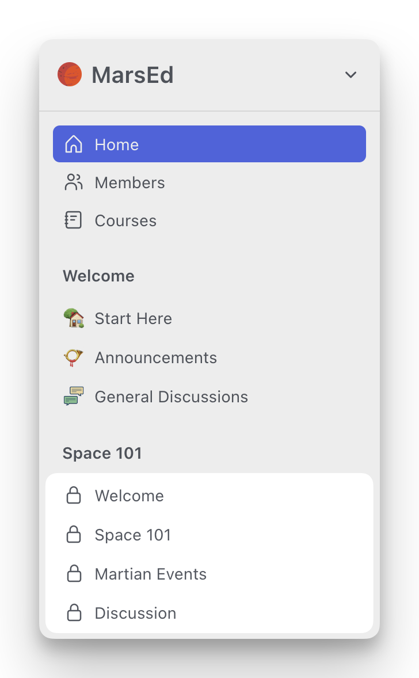Select the locked Martian Events space
Viewport: 419px width, 678px height.
click(150, 573)
